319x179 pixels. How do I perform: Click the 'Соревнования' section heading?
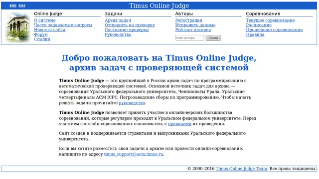(x=263, y=13)
